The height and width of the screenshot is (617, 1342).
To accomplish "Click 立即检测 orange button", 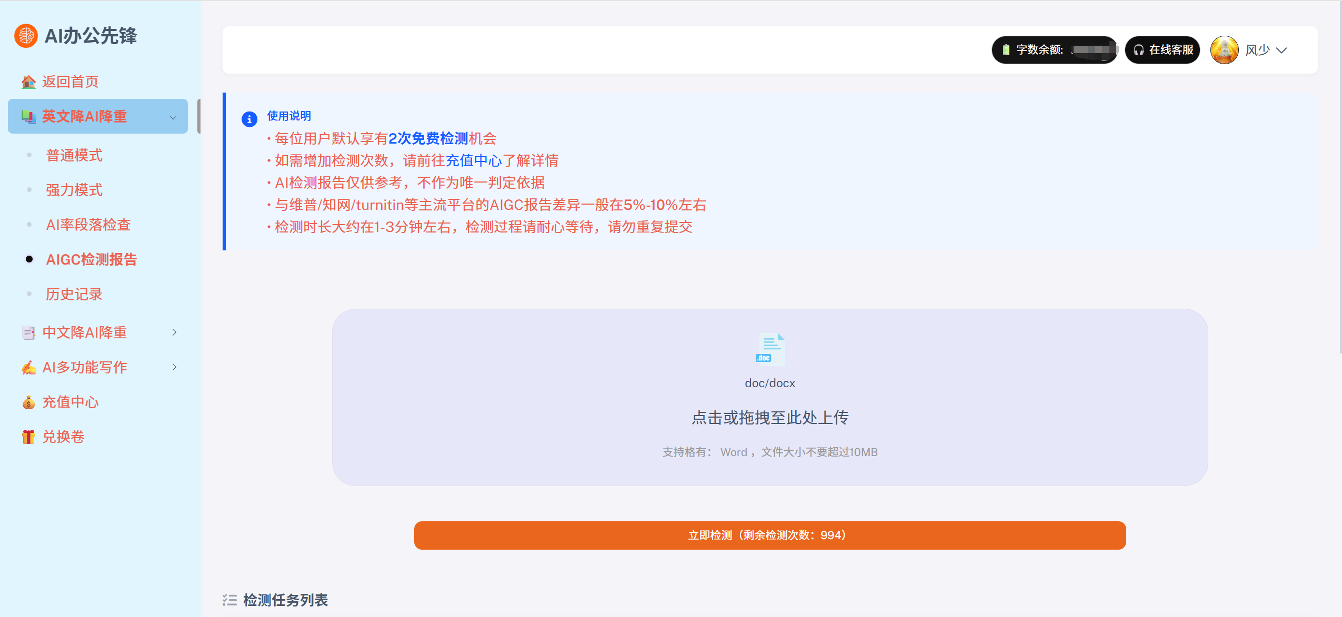I will pyautogui.click(x=769, y=535).
